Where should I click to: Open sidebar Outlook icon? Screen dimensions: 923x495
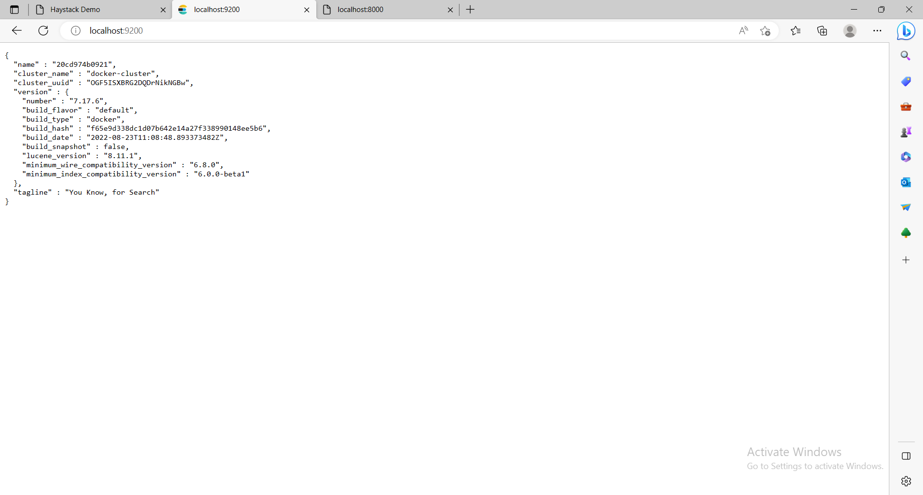point(906,182)
